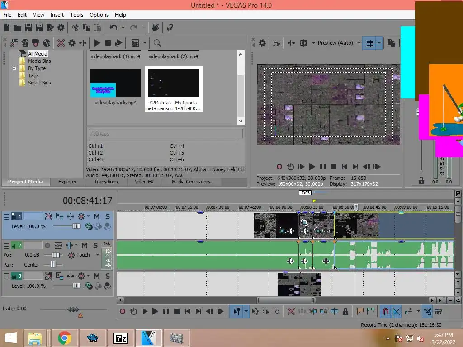The image size is (463, 347).
Task: Switch to the Video FX tab
Action: tap(144, 182)
